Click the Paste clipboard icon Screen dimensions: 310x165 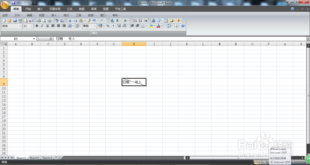click(81, 20)
